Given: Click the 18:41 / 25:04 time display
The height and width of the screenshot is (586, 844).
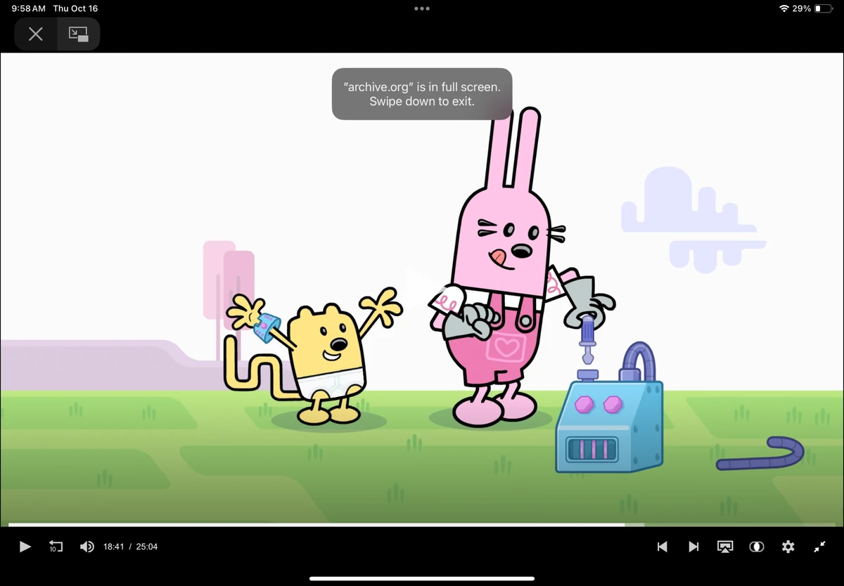Looking at the screenshot, I should tap(130, 547).
